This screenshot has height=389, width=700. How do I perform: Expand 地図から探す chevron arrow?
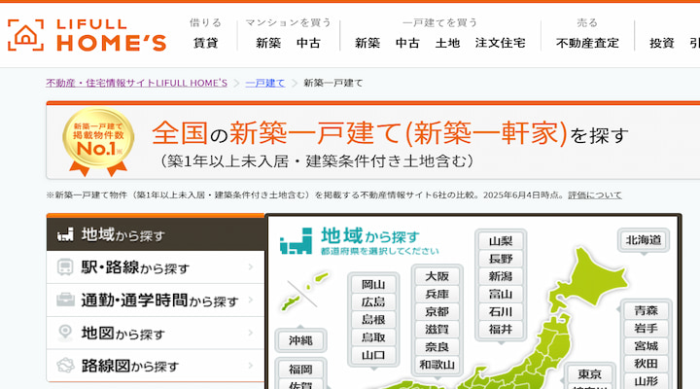pos(251,334)
